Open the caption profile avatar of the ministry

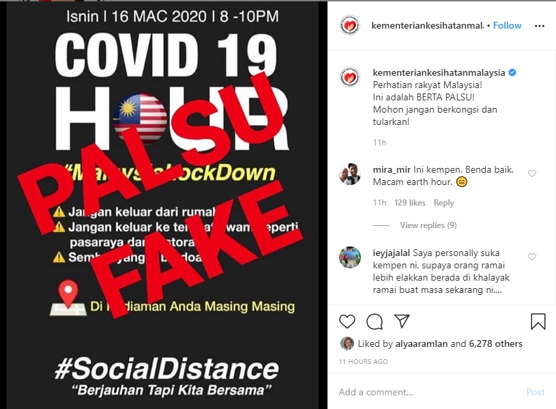(349, 76)
